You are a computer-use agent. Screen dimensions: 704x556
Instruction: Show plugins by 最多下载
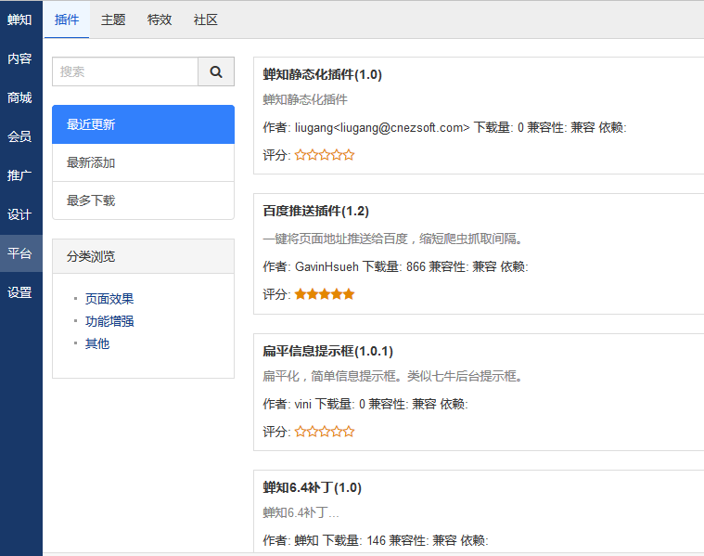tap(143, 200)
